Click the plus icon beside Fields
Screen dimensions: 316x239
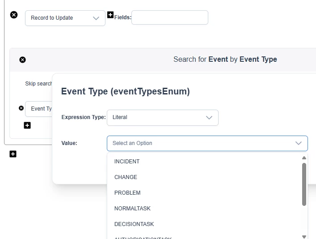pyautogui.click(x=110, y=15)
